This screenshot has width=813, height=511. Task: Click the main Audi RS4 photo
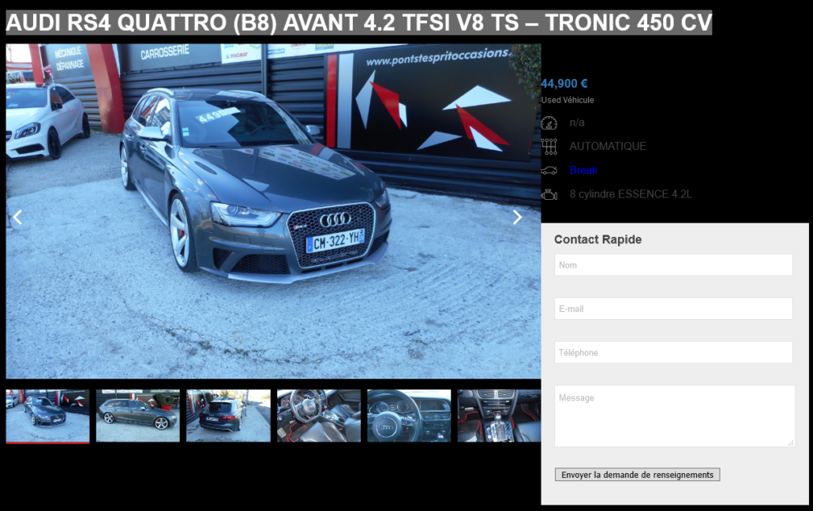[x=273, y=211]
